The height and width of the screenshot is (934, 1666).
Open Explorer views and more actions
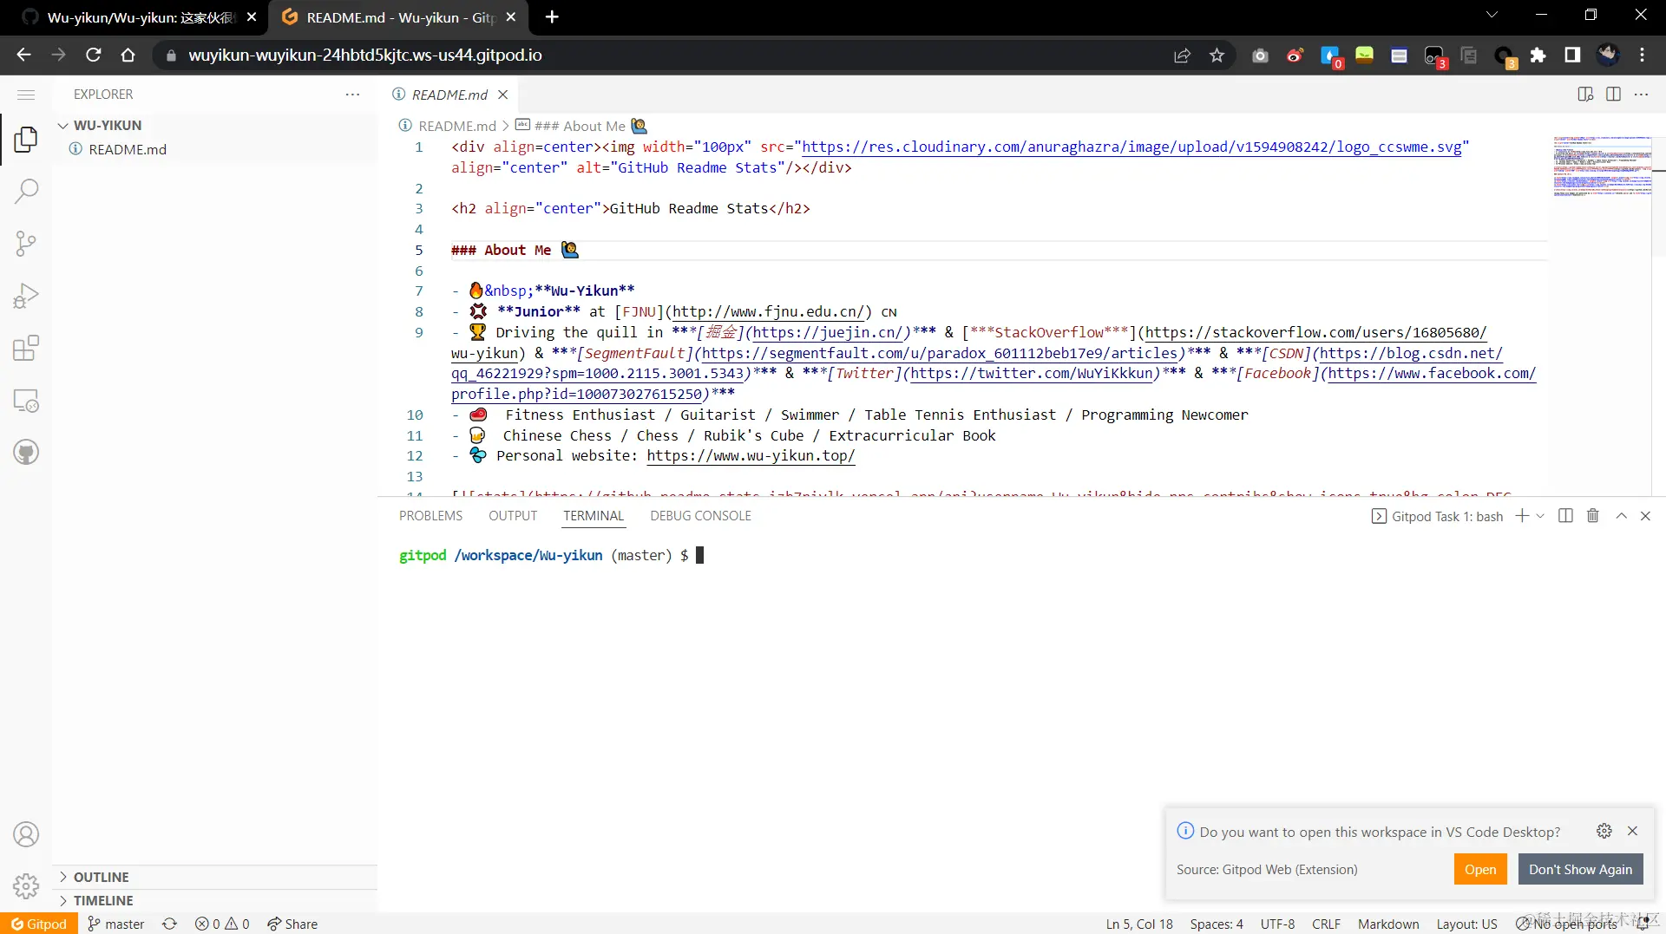[352, 95]
